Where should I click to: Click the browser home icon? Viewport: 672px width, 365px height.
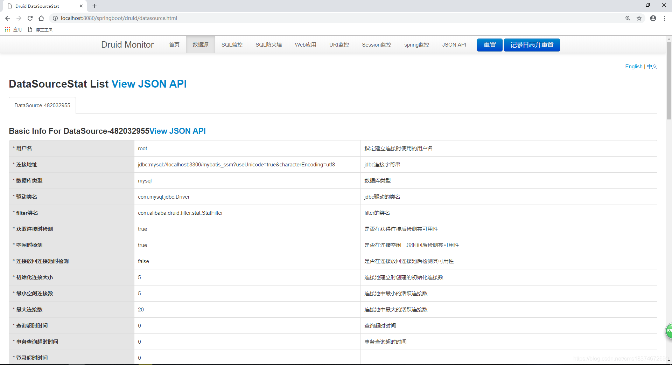tap(41, 18)
